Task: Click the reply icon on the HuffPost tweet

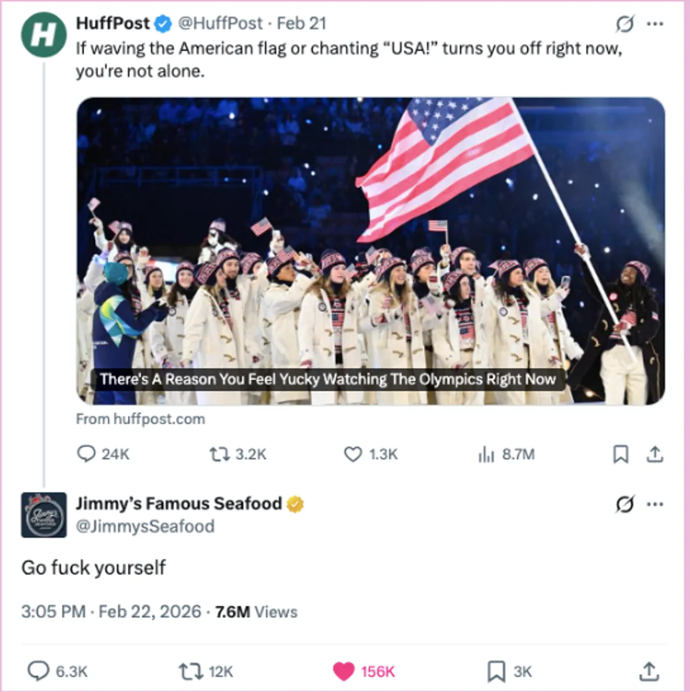Action: (x=86, y=455)
